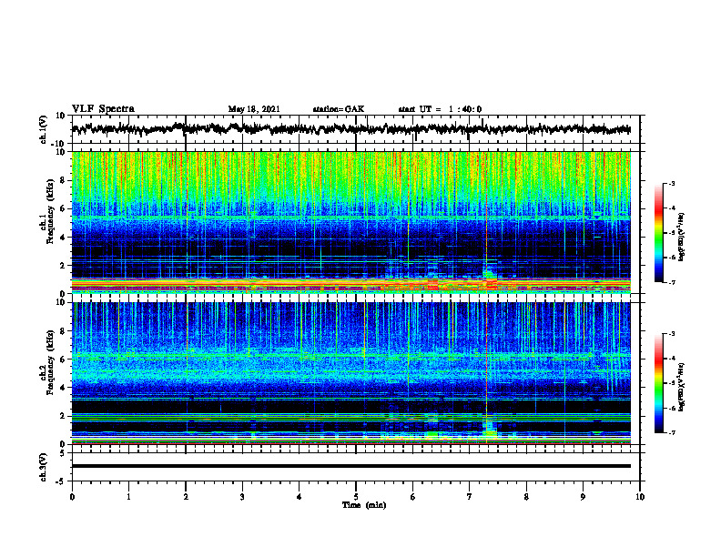
Task: Click the ch.1 voltage waveform trace
Action: [350, 129]
